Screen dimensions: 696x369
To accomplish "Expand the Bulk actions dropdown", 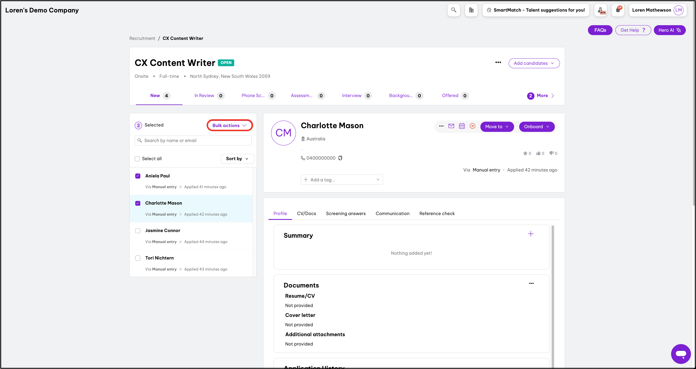I will point(229,125).
